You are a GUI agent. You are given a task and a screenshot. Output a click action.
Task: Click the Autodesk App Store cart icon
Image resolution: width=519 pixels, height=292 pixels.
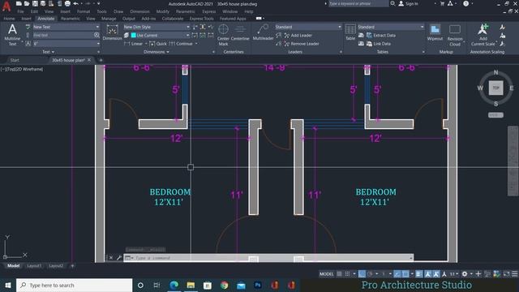442,3
